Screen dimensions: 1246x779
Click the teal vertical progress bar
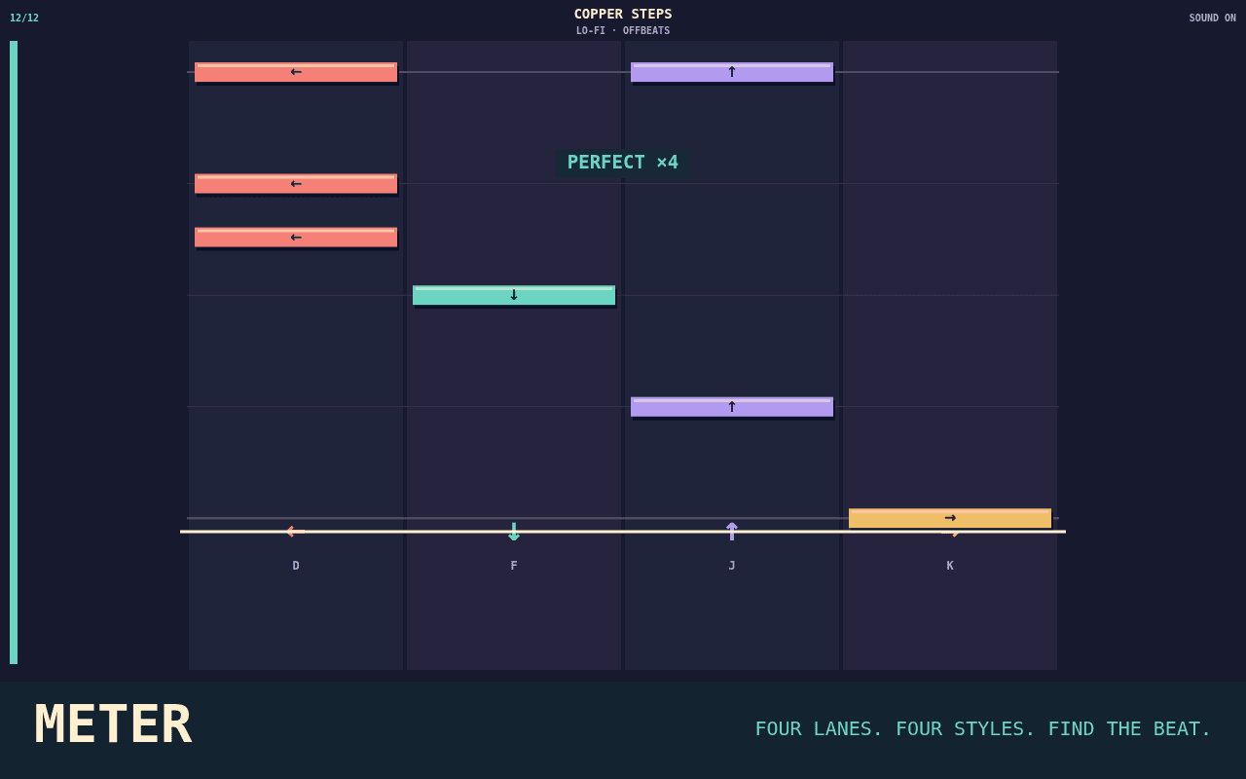point(14,352)
